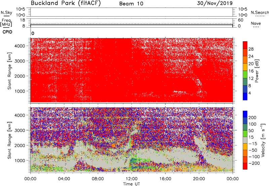Click the Slant Range label of the velocity panel
Image resolution: width=269 pixels, height=186 pixels.
coord(9,140)
